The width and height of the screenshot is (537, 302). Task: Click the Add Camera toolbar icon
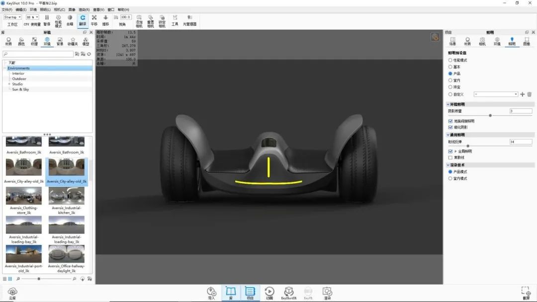139,20
